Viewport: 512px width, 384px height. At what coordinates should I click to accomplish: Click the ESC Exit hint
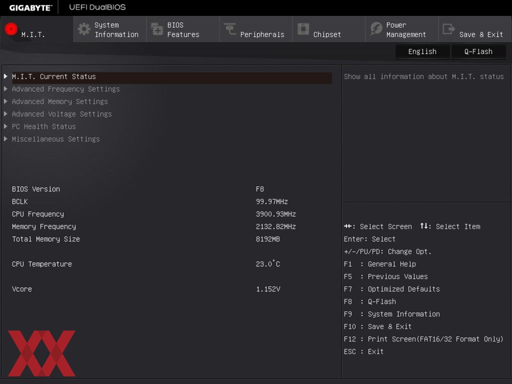pos(364,352)
